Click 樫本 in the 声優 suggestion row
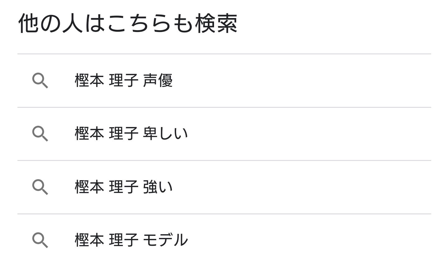This screenshot has width=448, height=265. [x=89, y=80]
